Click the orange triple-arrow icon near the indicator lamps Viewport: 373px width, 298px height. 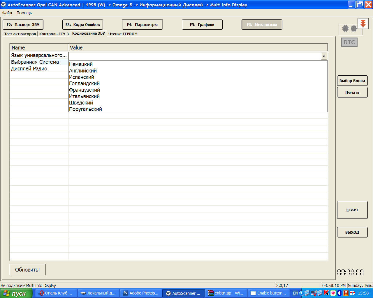click(363, 24)
